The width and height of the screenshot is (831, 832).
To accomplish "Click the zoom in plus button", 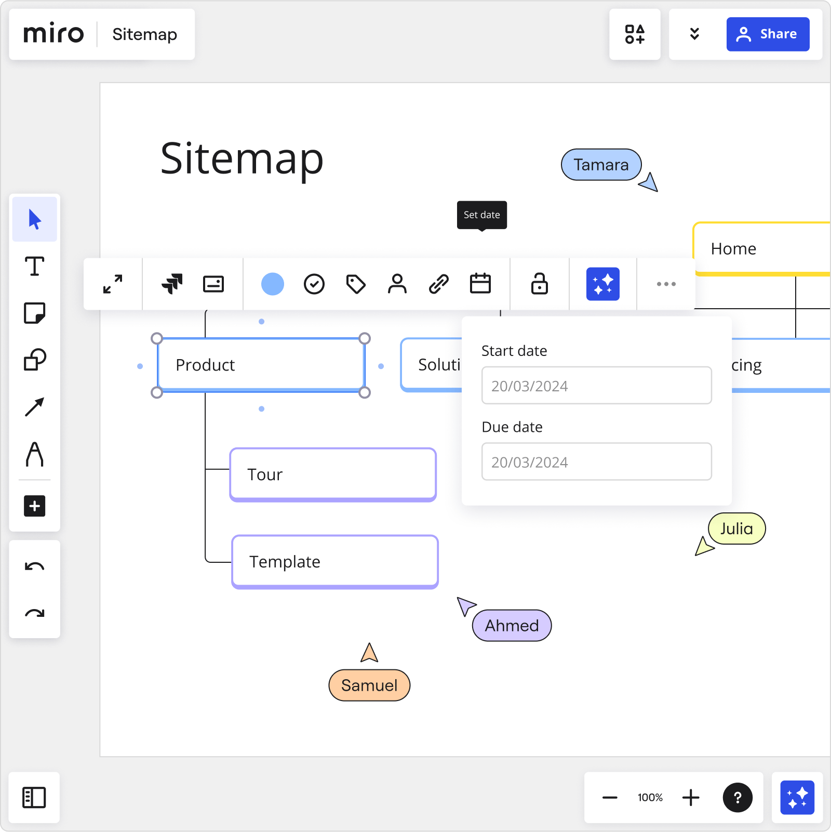I will [x=691, y=798].
